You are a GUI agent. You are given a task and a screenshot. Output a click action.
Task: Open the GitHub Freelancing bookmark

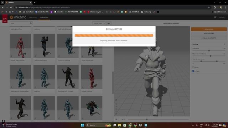pos(146,12)
